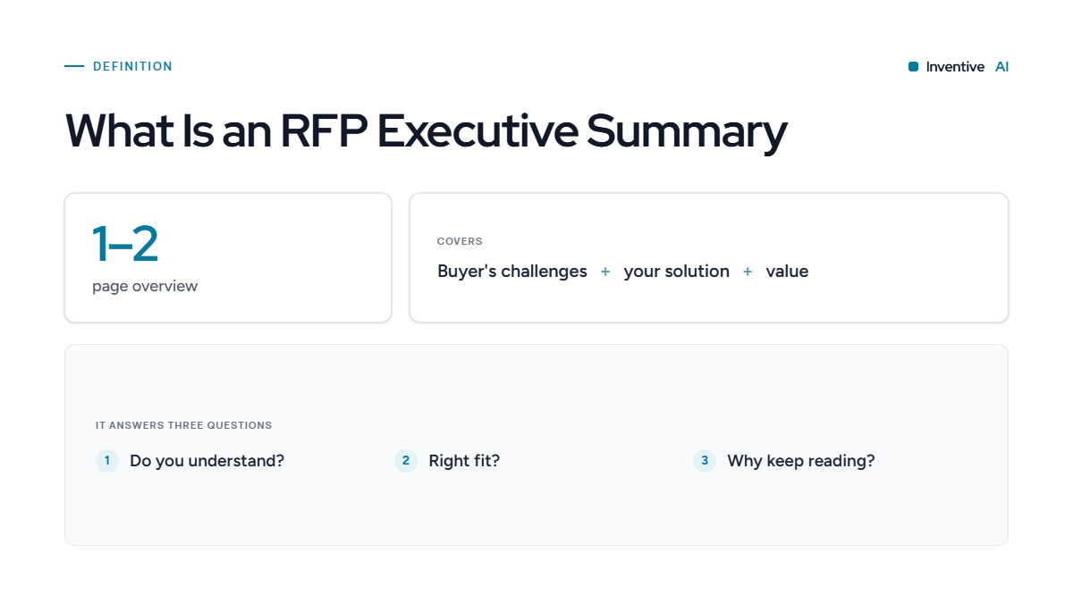
Task: Click the Inventive brand text
Action: 955,67
